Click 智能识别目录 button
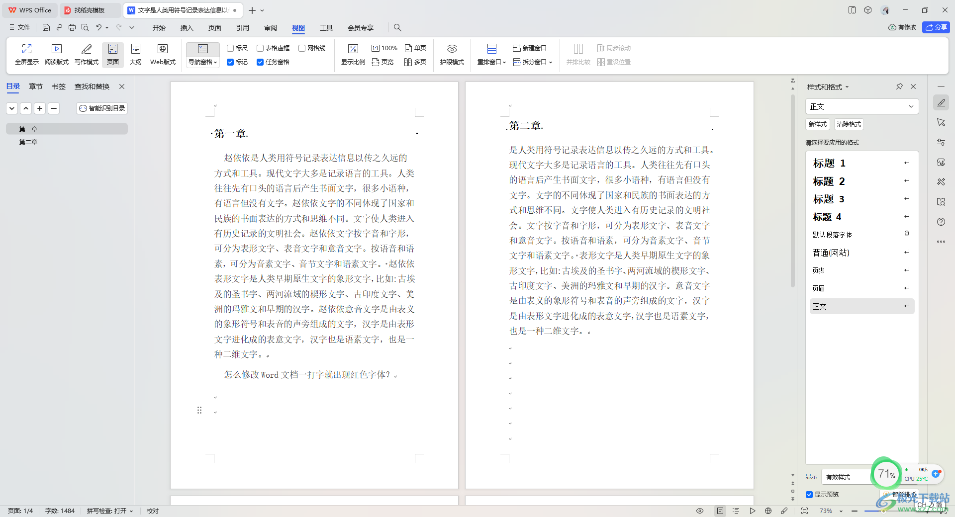 [x=102, y=108]
